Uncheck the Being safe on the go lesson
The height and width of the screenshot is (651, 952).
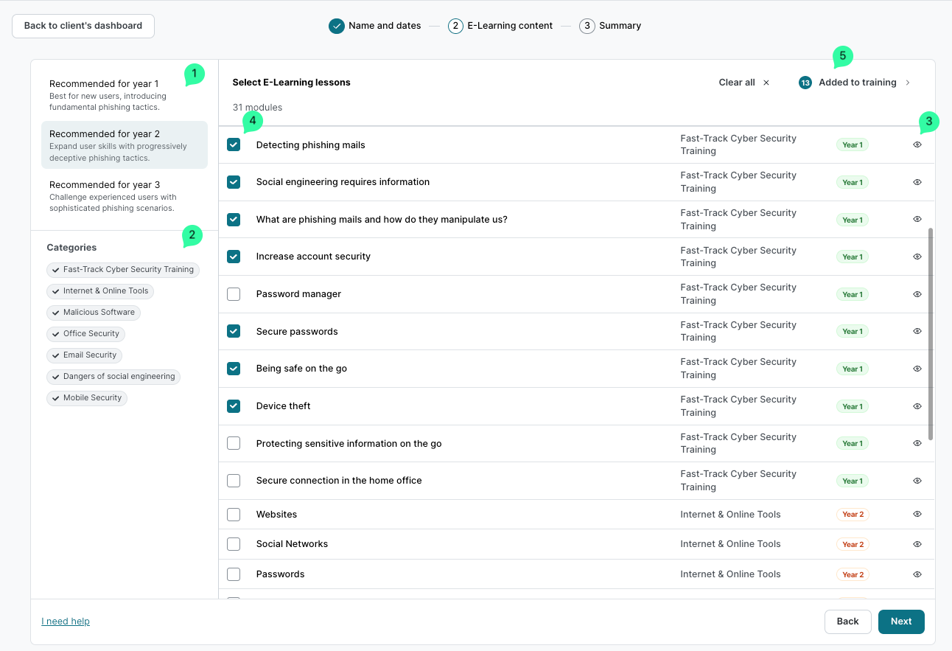[234, 369]
